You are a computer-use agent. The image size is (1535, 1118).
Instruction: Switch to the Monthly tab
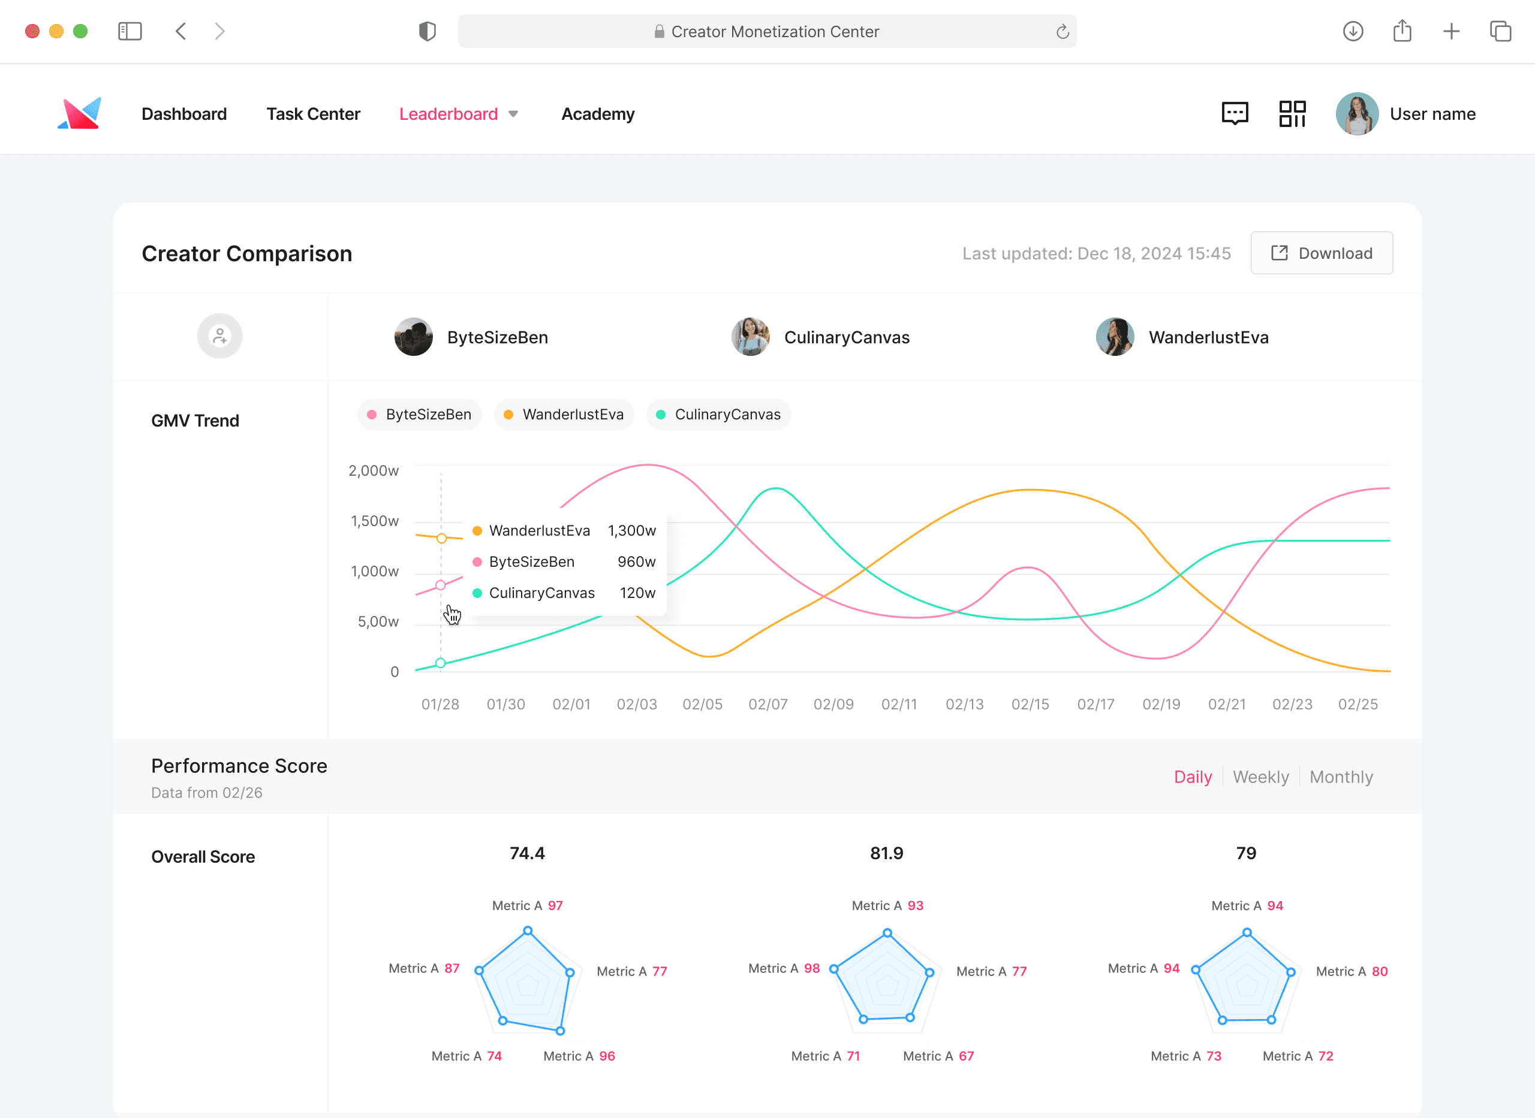click(1341, 777)
